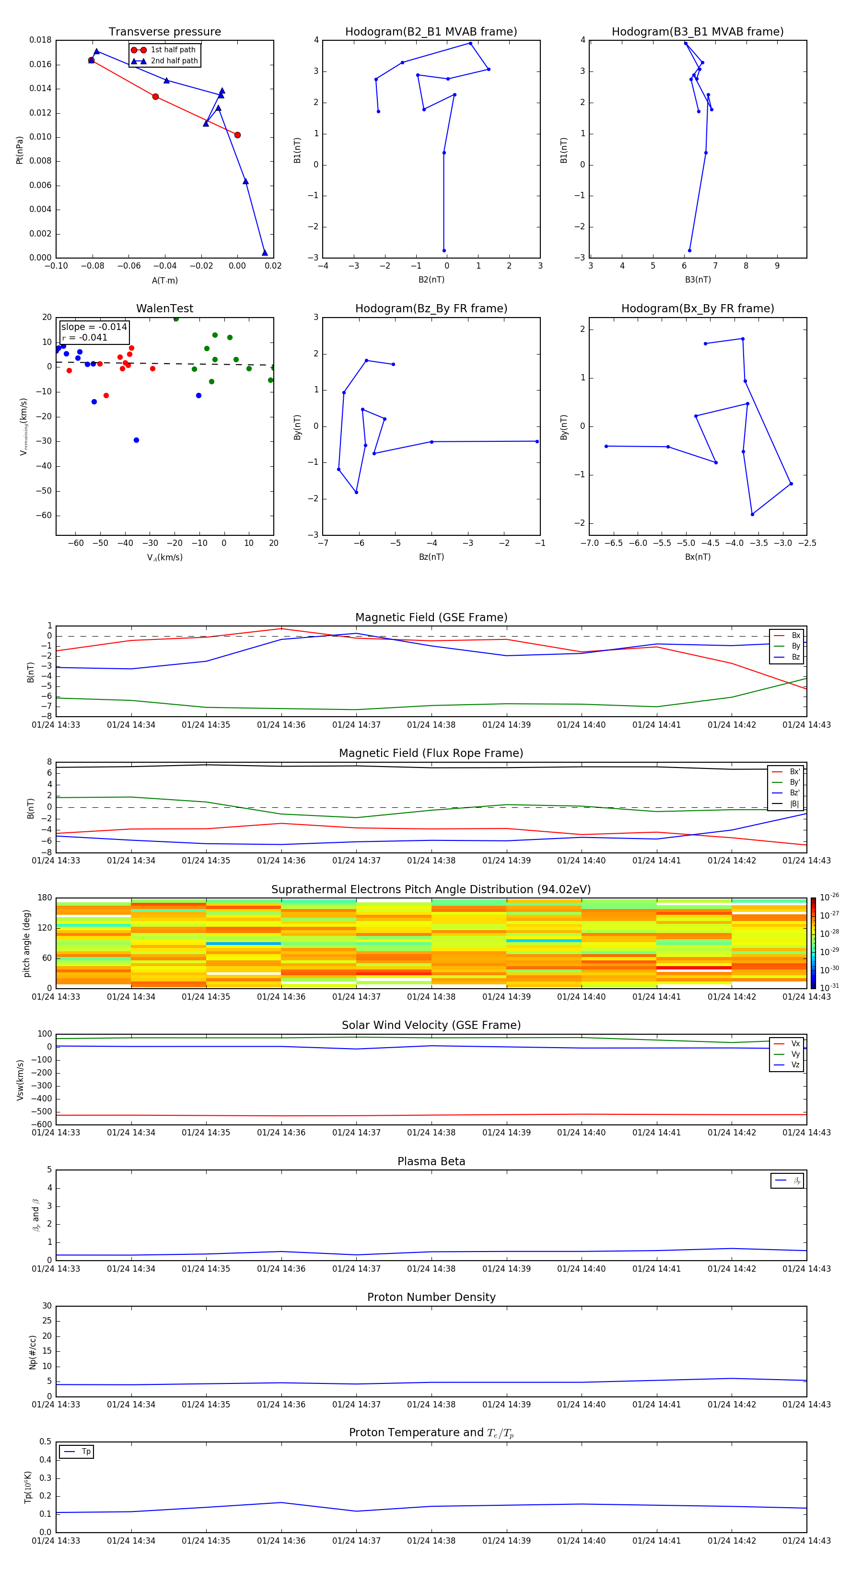Click the "Vsw(km/s)" y-axis label

20,1080
